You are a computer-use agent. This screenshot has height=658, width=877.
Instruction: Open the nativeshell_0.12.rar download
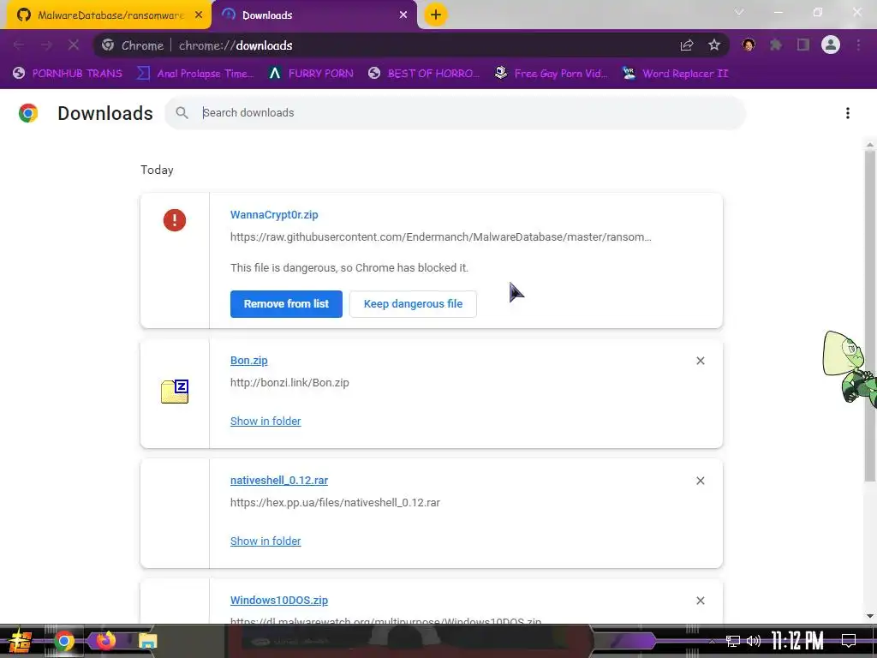pos(279,481)
